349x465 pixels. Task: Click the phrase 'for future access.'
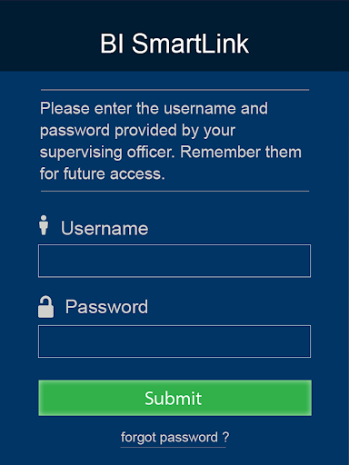tap(103, 173)
